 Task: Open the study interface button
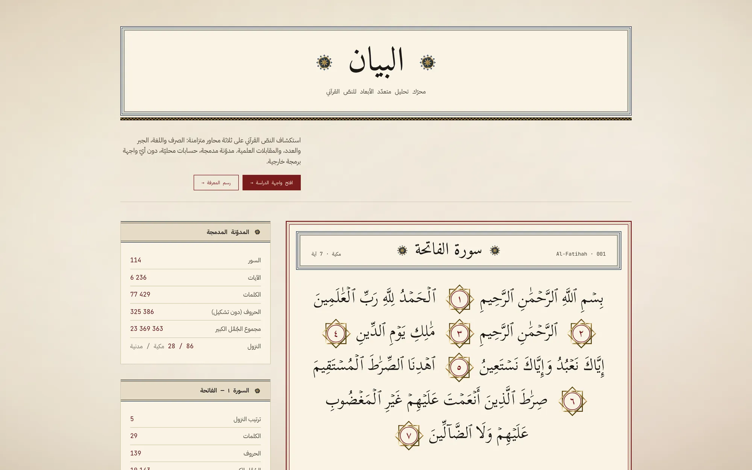(x=271, y=183)
